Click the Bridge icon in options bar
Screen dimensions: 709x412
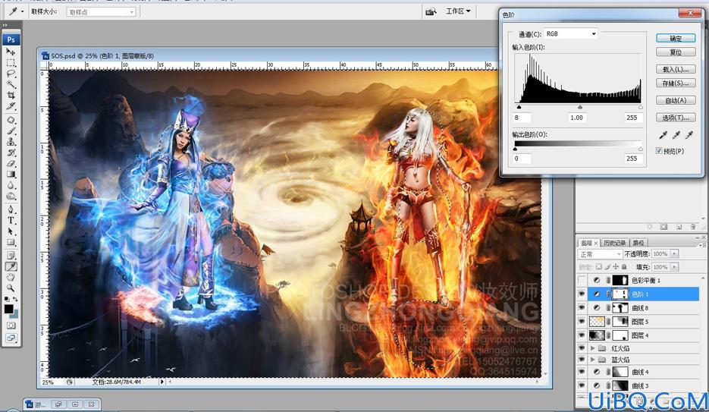(x=431, y=11)
